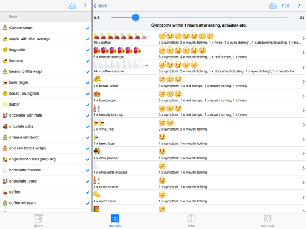Expand the 16 x coffee row chevron
This screenshot has height=229, width=306.
[304, 38]
